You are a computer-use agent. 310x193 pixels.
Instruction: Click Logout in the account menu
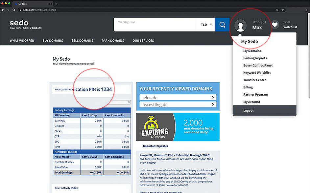pos(265,111)
